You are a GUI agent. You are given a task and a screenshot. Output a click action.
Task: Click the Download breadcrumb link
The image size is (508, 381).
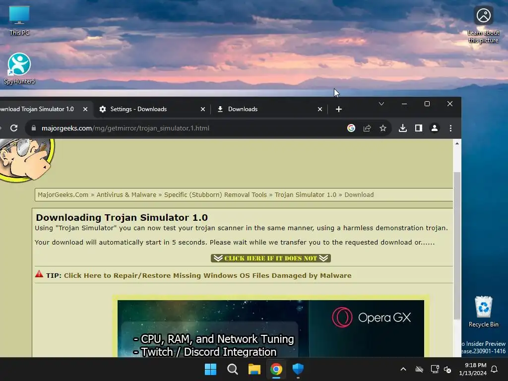point(359,194)
